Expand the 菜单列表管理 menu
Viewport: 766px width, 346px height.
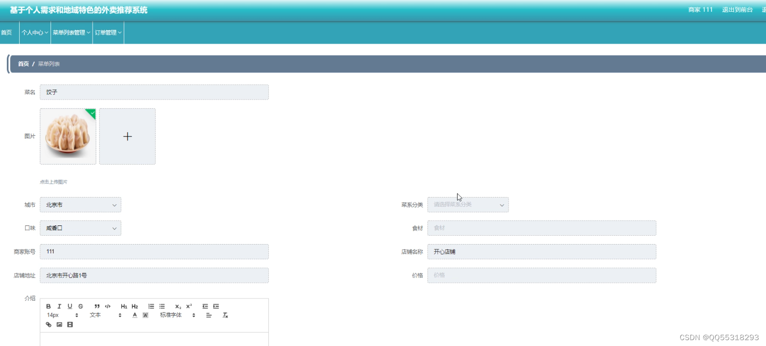point(72,32)
